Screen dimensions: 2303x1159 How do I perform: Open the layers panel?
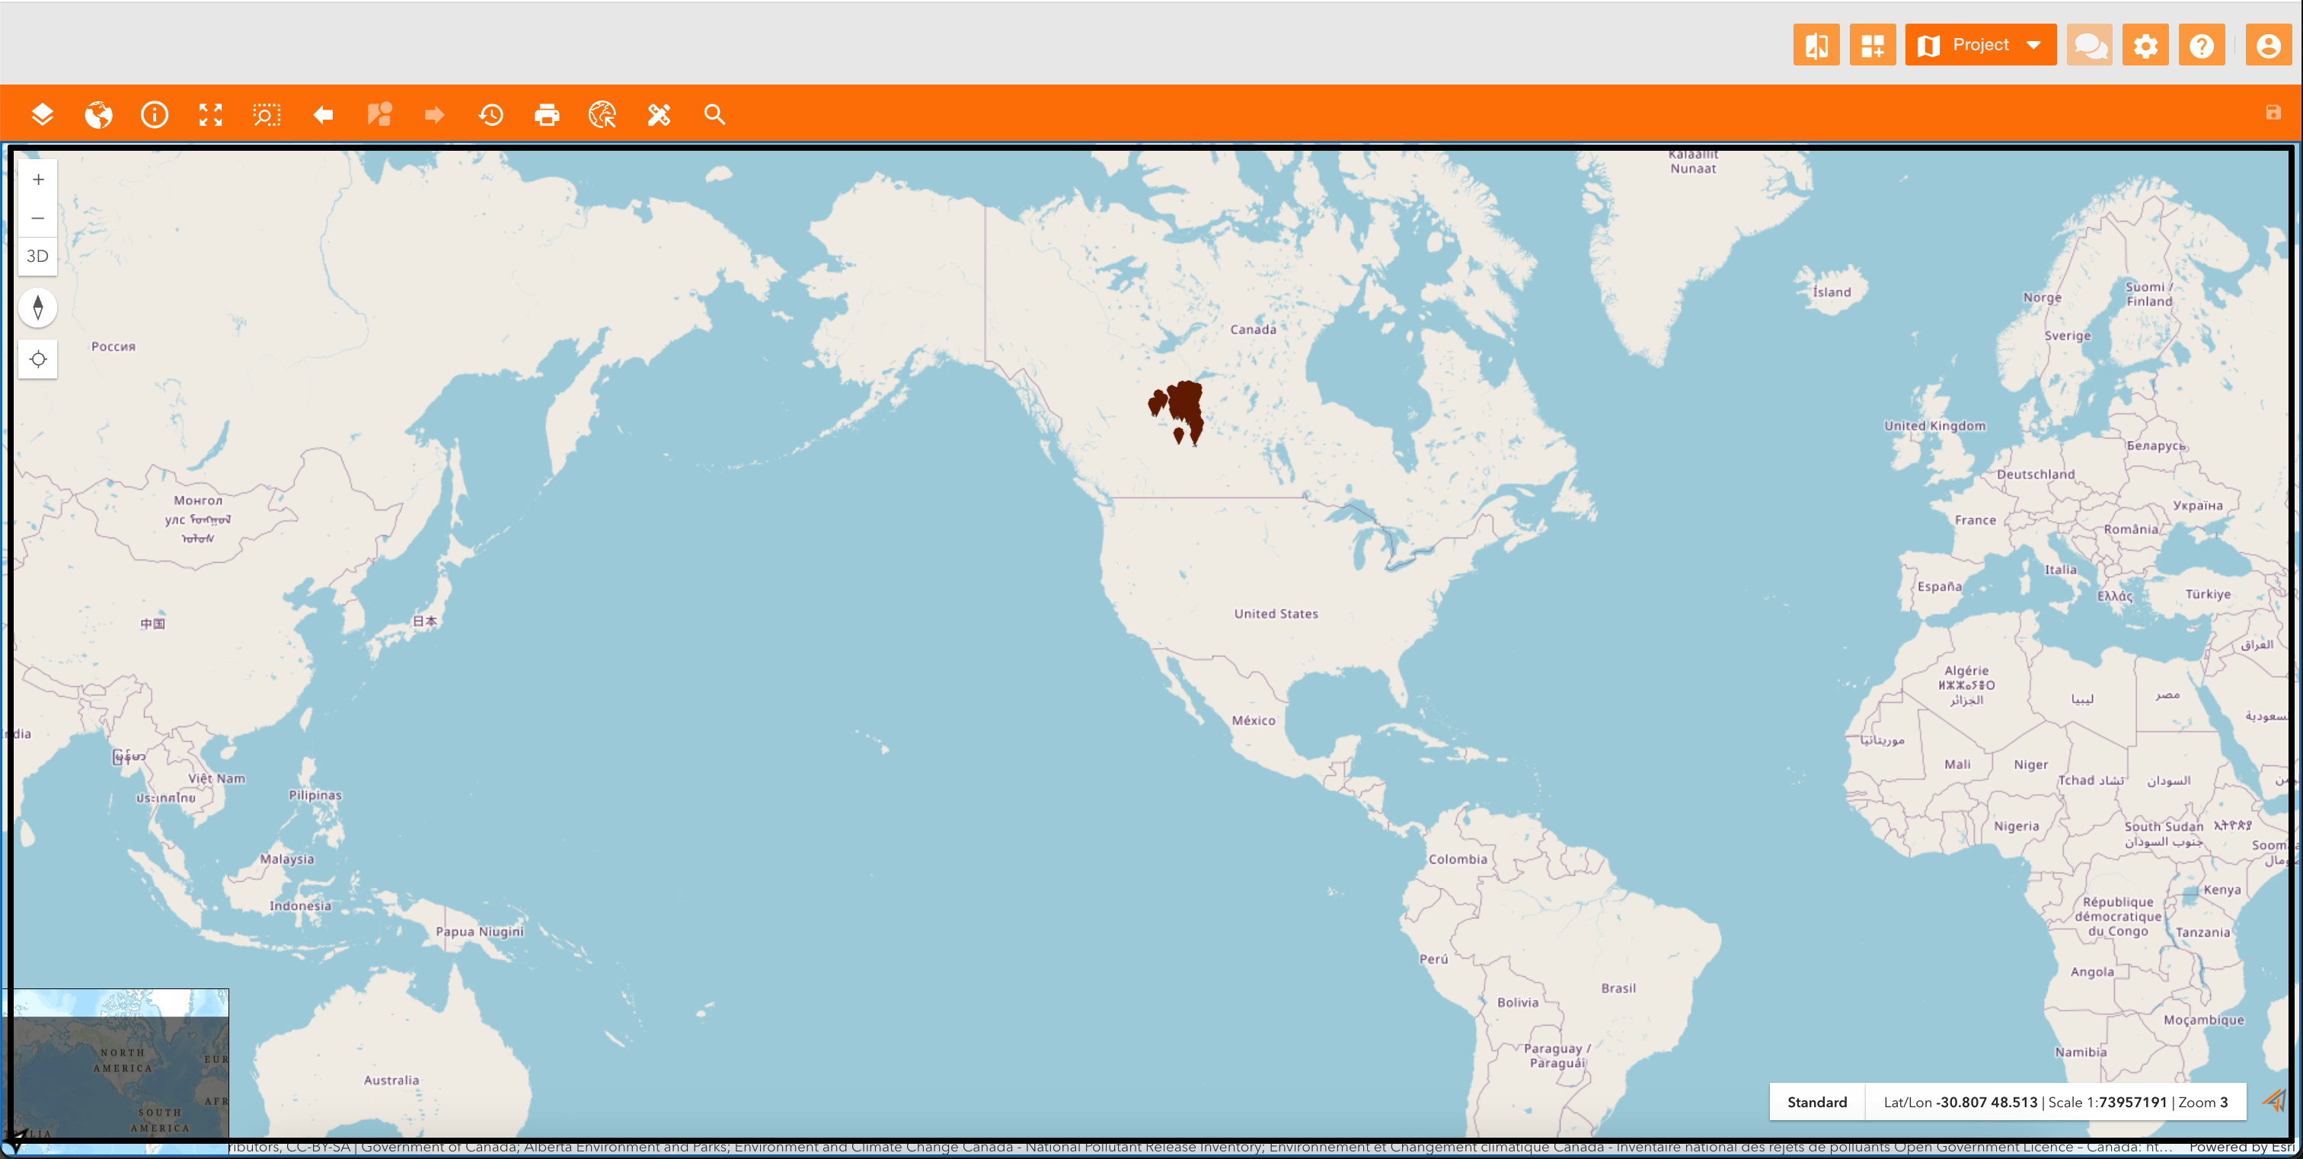[42, 114]
